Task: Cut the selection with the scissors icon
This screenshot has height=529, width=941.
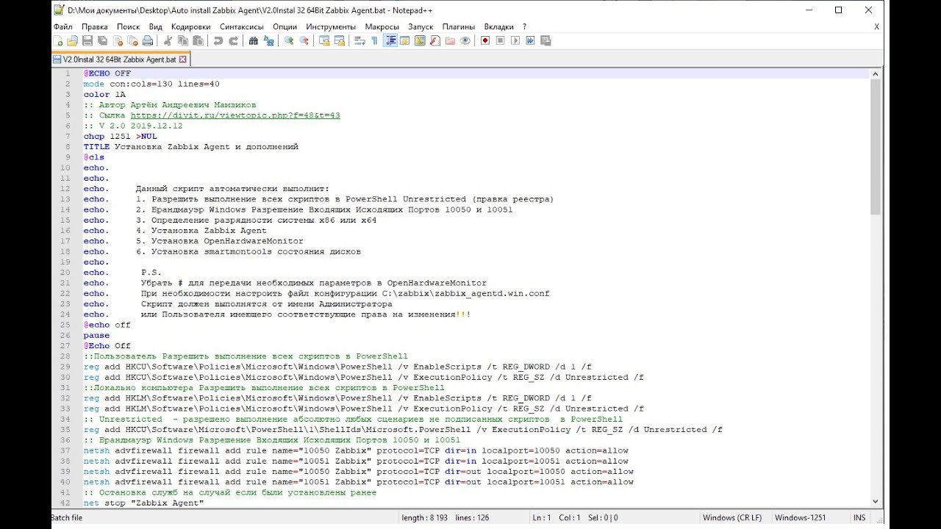Action: click(x=167, y=41)
